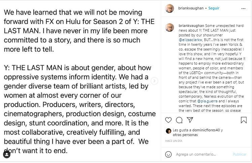Click briankvaughan's header profile picture

point(170,8)
